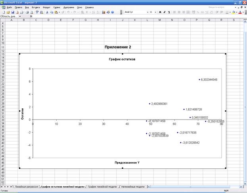Toggle Underline formatting button
This screenshot has height=193, width=247.
(169, 12)
